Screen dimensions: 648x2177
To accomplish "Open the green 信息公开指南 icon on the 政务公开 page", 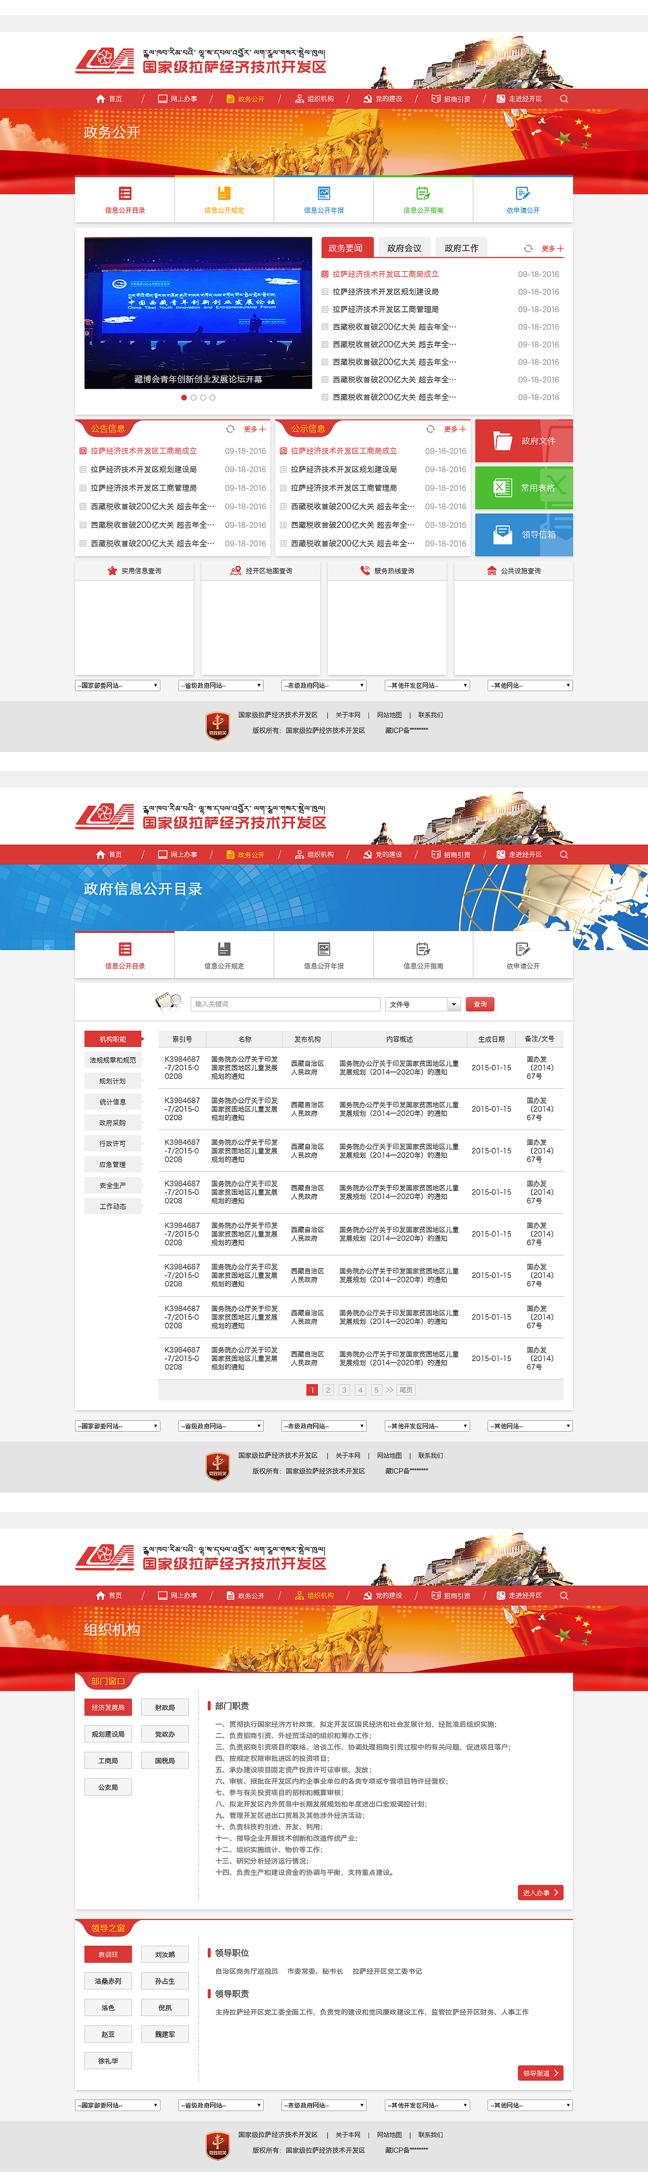I will pos(424,194).
